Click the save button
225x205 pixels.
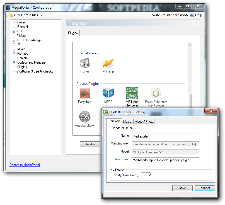pyautogui.click(x=183, y=188)
